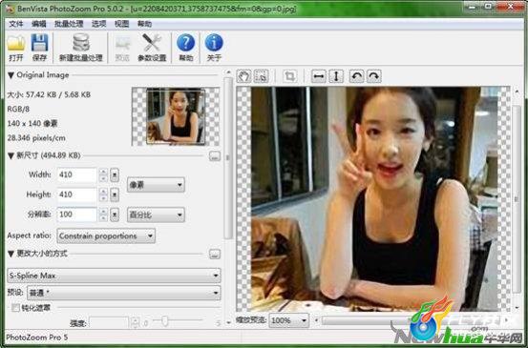Flip the image horizontally

click(x=318, y=76)
